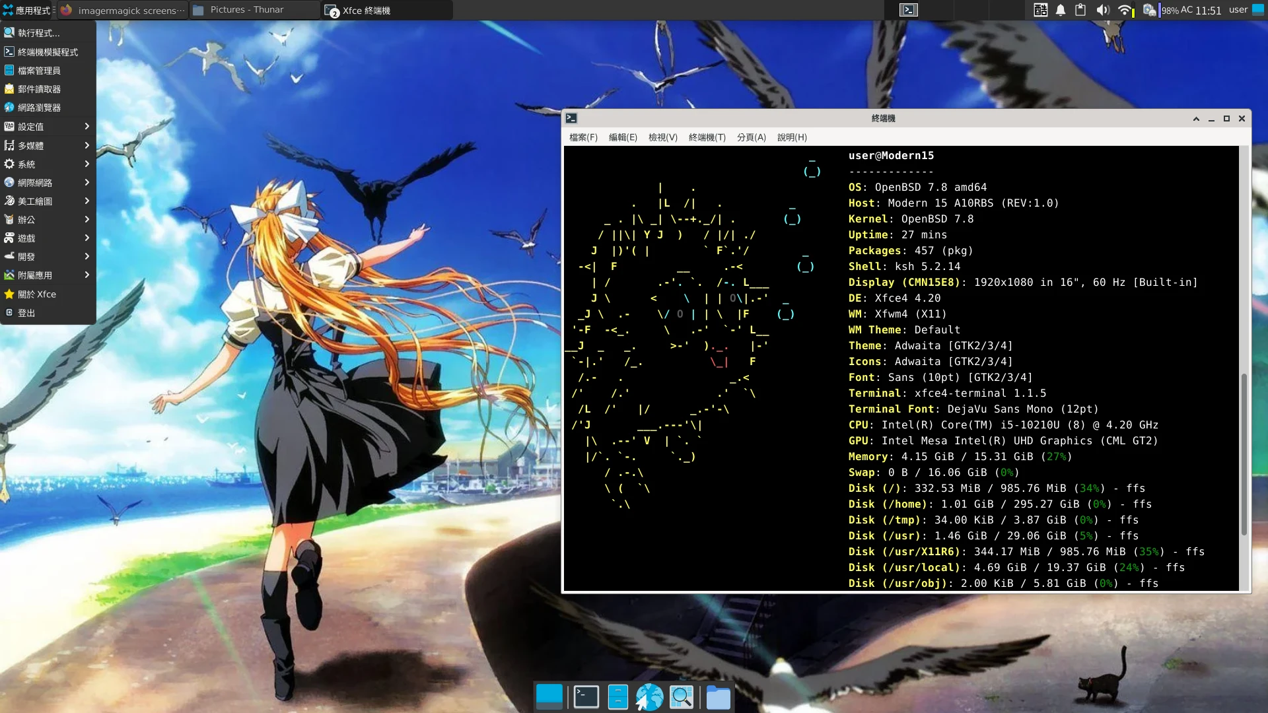This screenshot has height=713, width=1268.
Task: Click the Wi-Fi network tray icon
Action: (1124, 10)
